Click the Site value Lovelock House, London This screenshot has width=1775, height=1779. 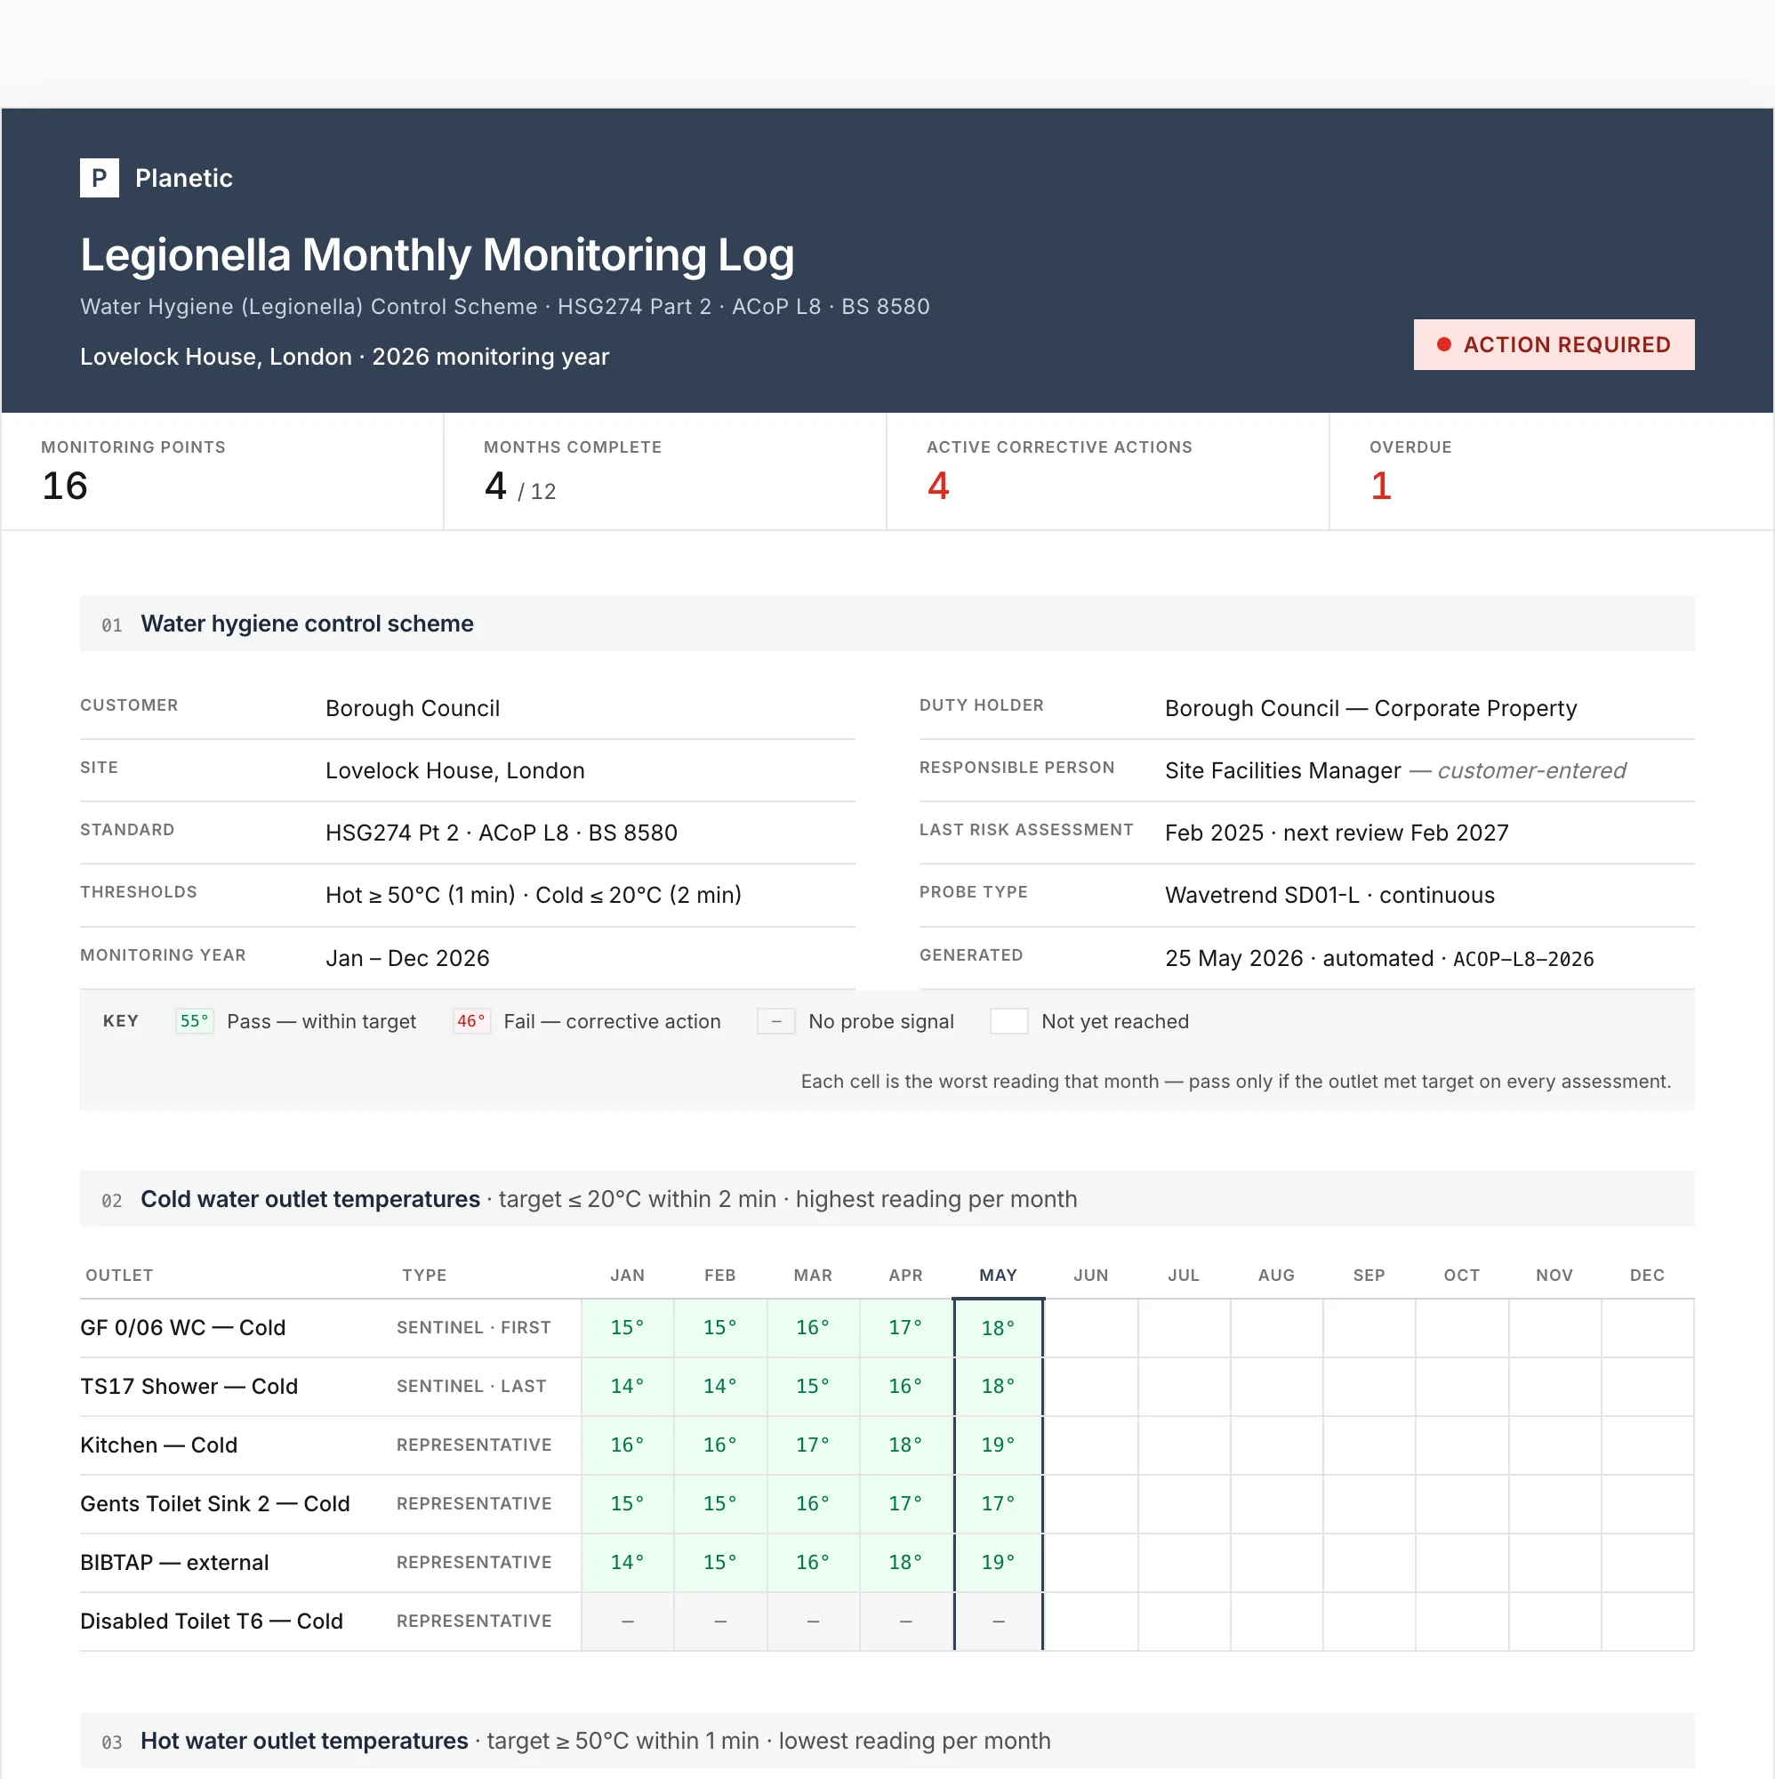[454, 770]
